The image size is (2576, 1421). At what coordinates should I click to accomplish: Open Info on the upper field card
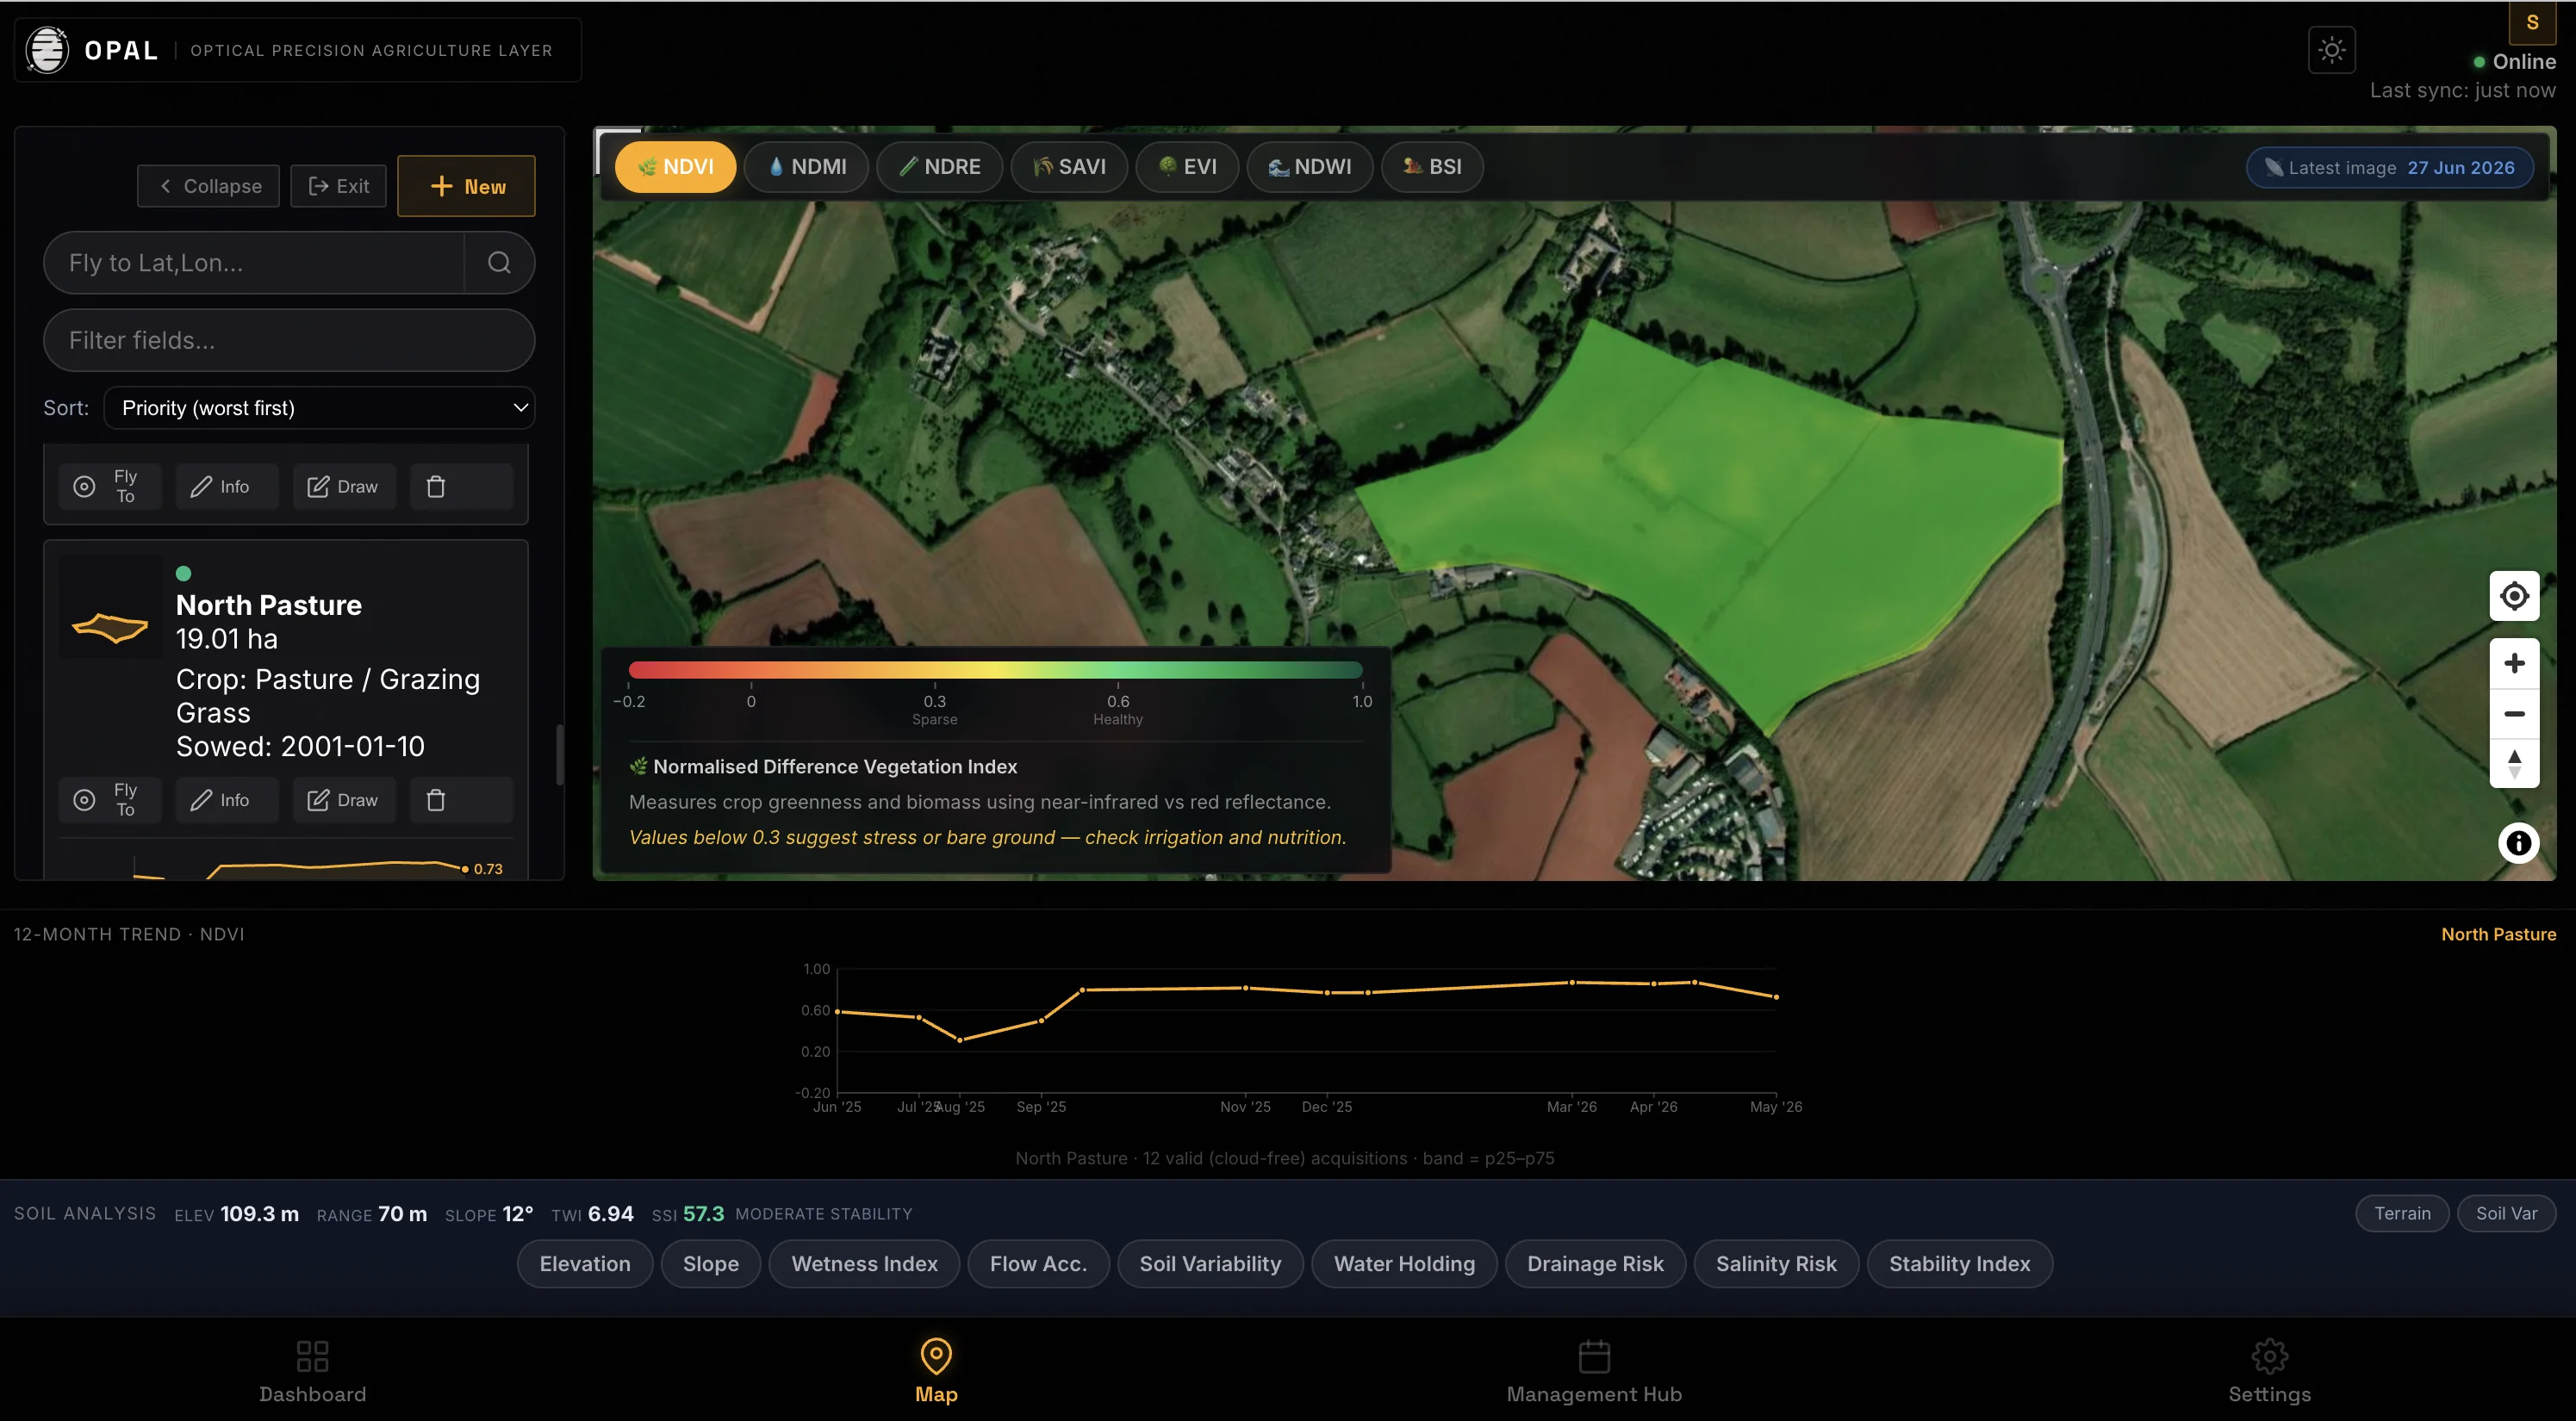click(227, 487)
